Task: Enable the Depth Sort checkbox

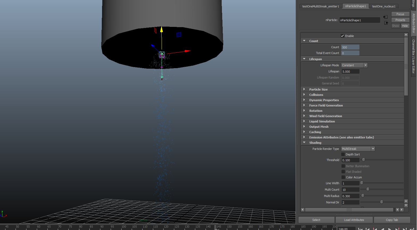Action: point(343,154)
